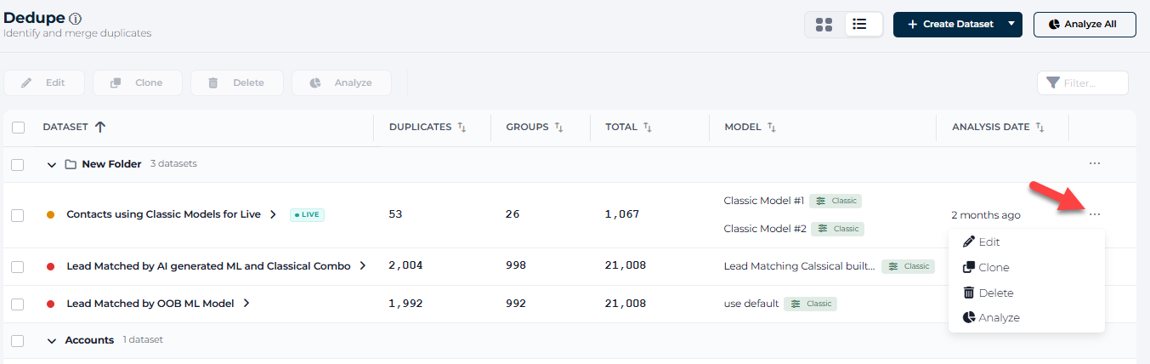Click the info icon next to Dedupe
The height and width of the screenshot is (364, 1150).
tap(76, 19)
